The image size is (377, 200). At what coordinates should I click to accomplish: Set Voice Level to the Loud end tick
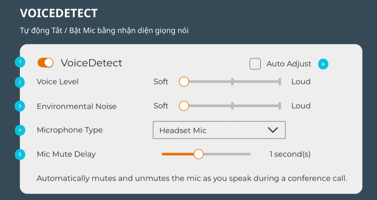coord(280,82)
